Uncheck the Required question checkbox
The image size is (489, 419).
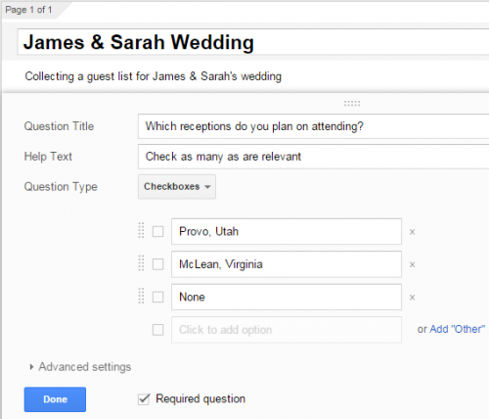tap(144, 399)
